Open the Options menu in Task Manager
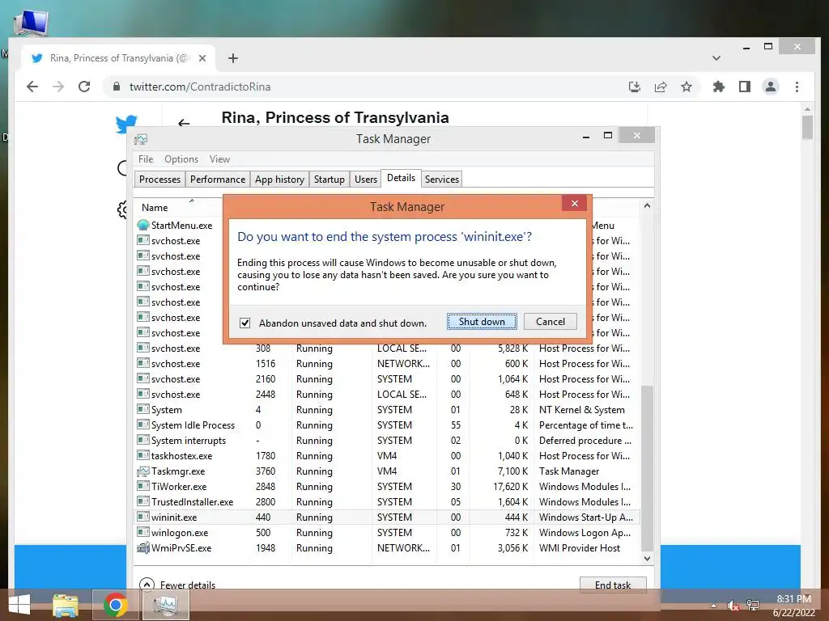 pos(181,159)
